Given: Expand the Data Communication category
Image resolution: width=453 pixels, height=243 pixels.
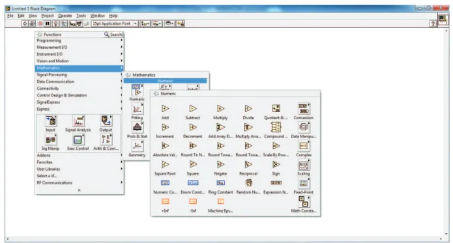Looking at the screenshot, I should [x=80, y=81].
